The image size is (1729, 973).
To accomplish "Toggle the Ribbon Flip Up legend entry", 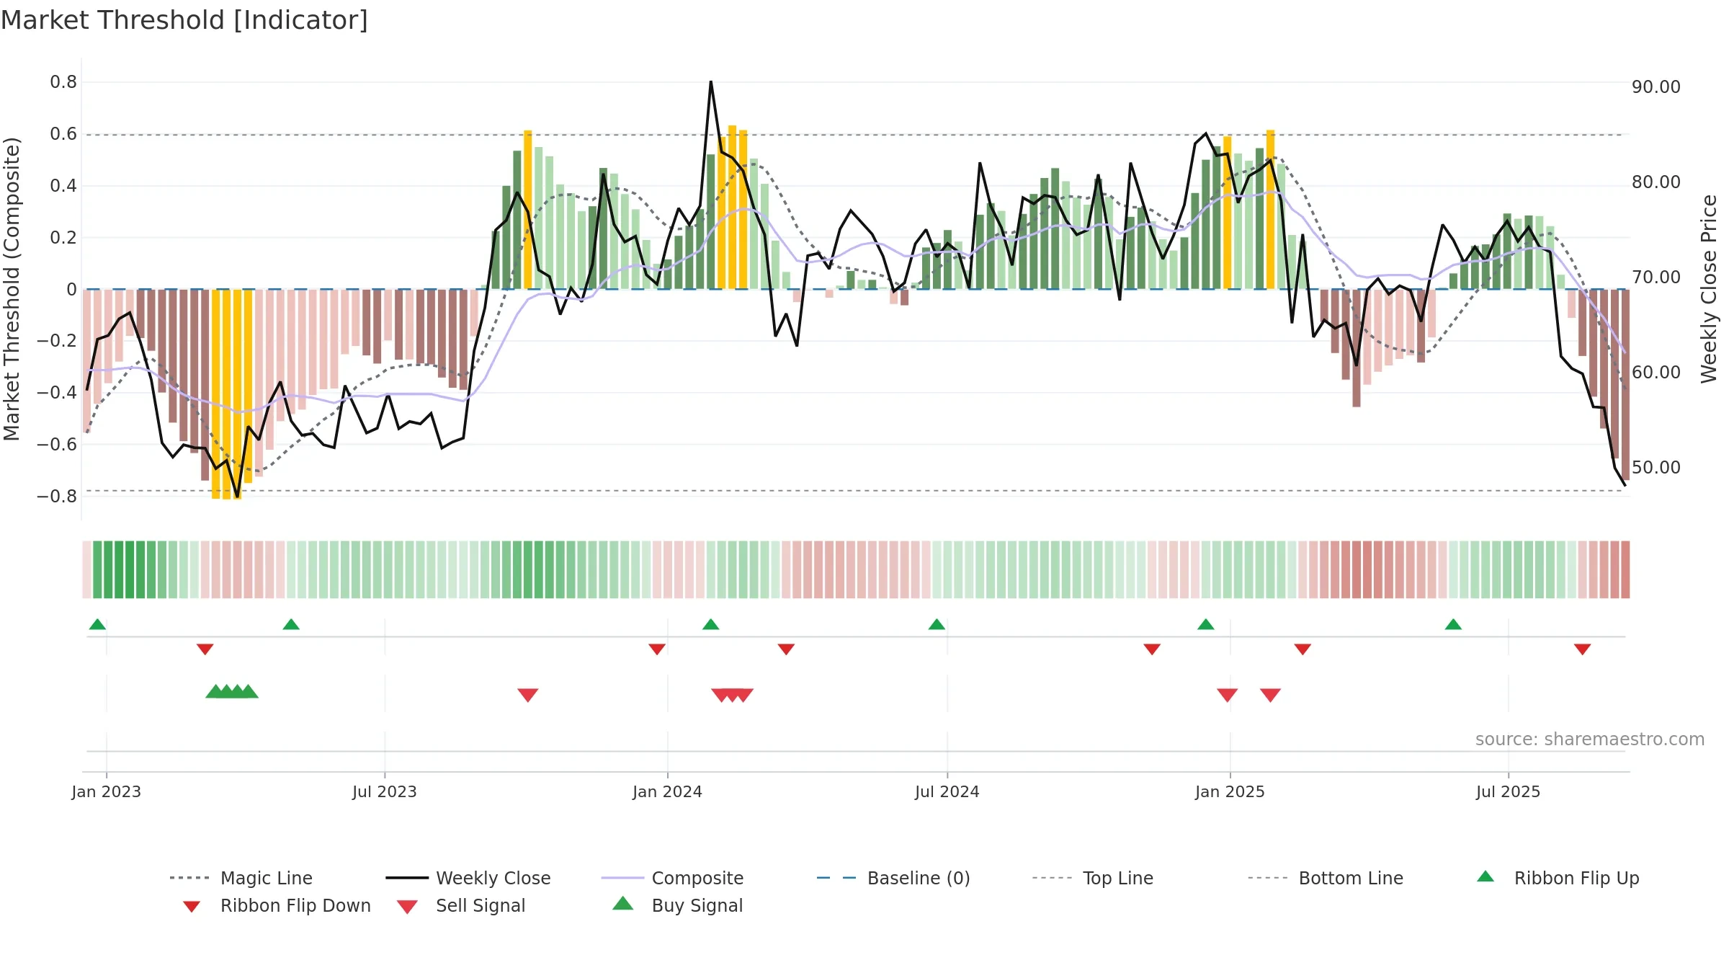I will pos(1558,878).
